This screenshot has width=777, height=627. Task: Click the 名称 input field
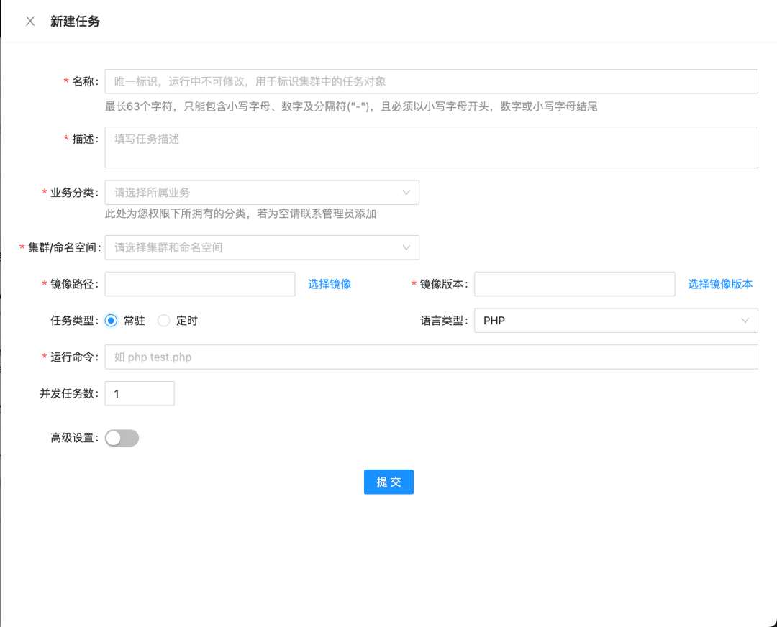point(431,82)
